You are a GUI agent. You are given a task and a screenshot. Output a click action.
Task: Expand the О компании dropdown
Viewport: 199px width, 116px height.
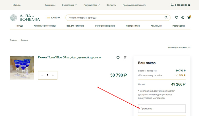(x=69, y=5)
